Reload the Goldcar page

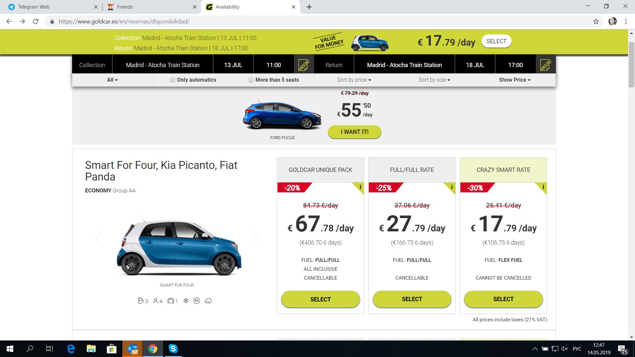tap(36, 21)
